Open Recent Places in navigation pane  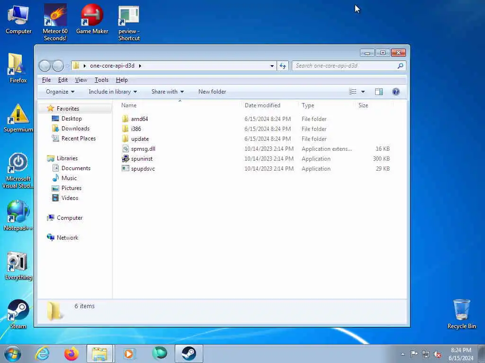coord(79,138)
